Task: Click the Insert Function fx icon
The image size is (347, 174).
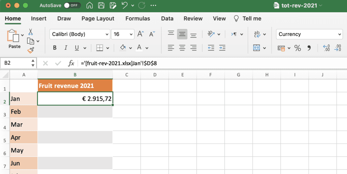Action: point(71,63)
